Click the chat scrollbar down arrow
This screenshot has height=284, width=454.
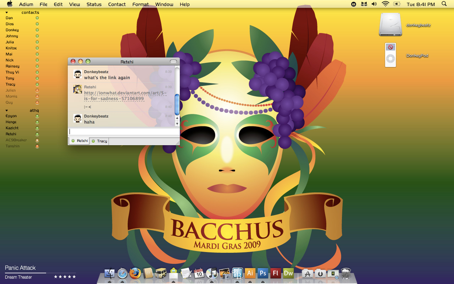click(x=177, y=124)
